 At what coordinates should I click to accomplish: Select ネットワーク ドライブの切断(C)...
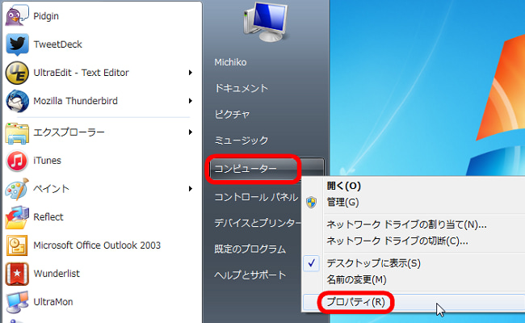coord(397,241)
